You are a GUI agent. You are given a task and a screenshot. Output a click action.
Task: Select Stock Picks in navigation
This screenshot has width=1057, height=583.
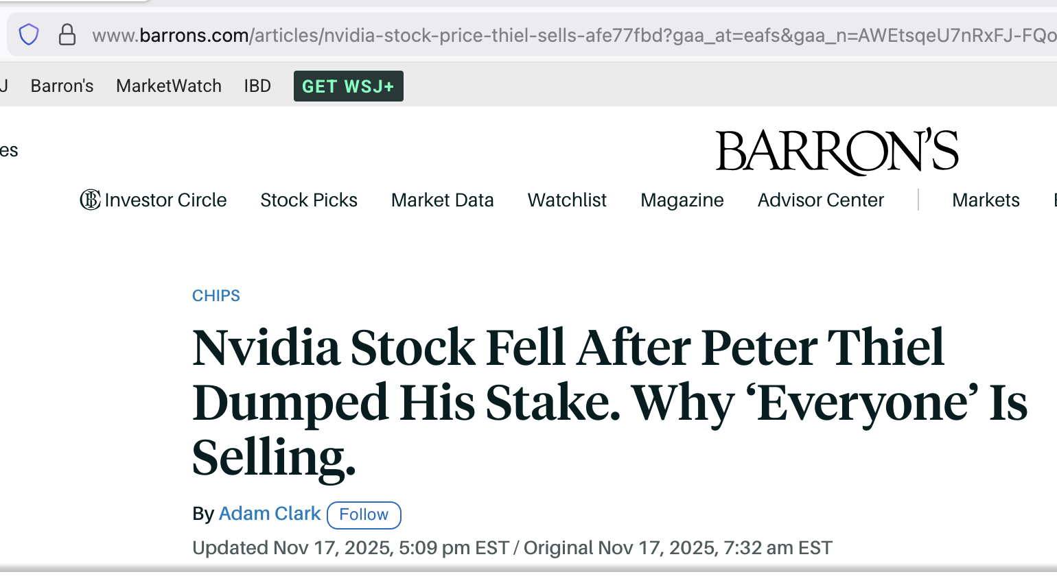[309, 200]
